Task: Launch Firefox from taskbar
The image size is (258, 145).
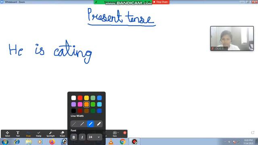Action: pos(52,142)
